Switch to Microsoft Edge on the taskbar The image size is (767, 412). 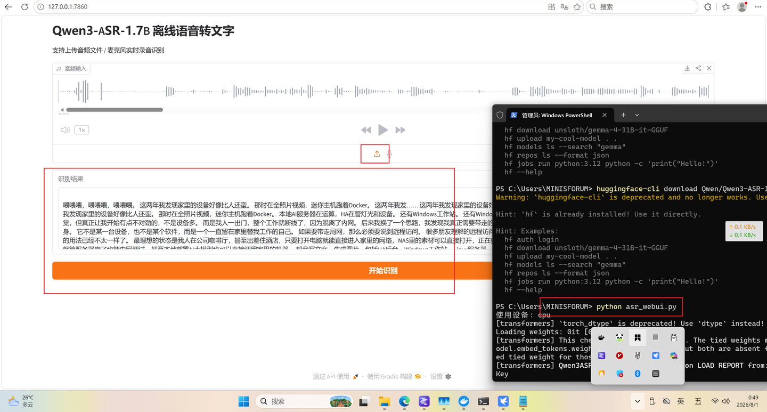tap(404, 401)
